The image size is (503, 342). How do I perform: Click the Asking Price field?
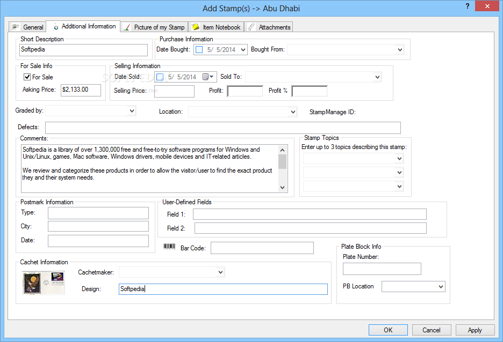click(x=81, y=90)
